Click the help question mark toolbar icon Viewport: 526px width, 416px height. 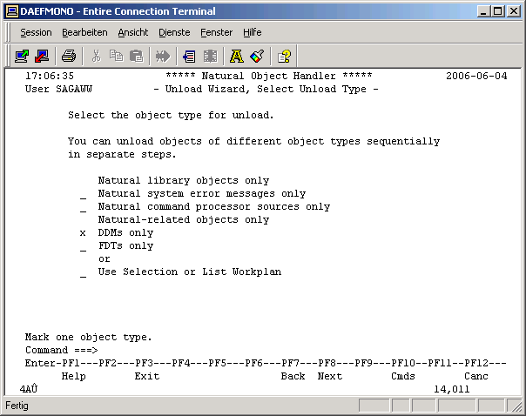tap(284, 56)
